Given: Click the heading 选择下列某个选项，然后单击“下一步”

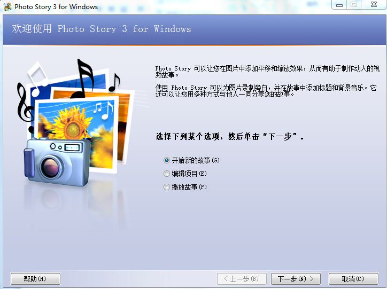Looking at the screenshot, I should pyautogui.click(x=229, y=136).
